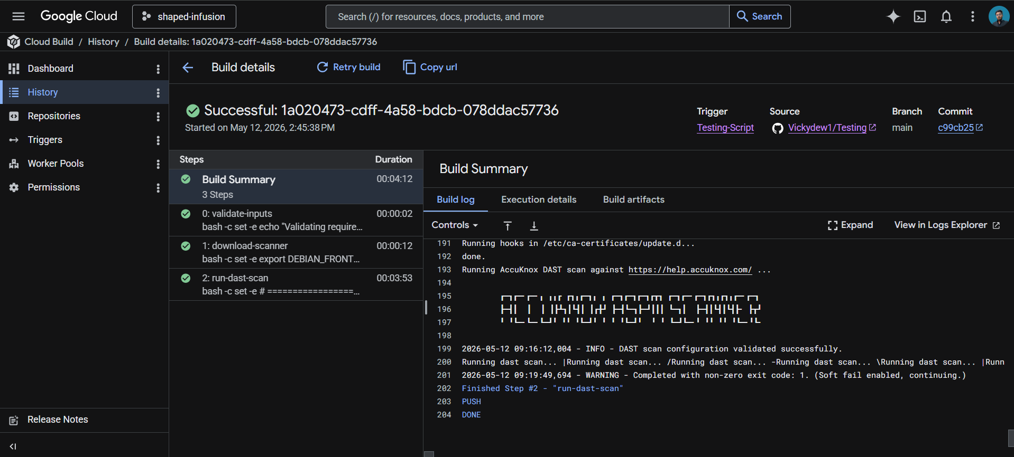Select step 0: validate-inputs
The height and width of the screenshot is (457, 1014).
tap(296, 220)
